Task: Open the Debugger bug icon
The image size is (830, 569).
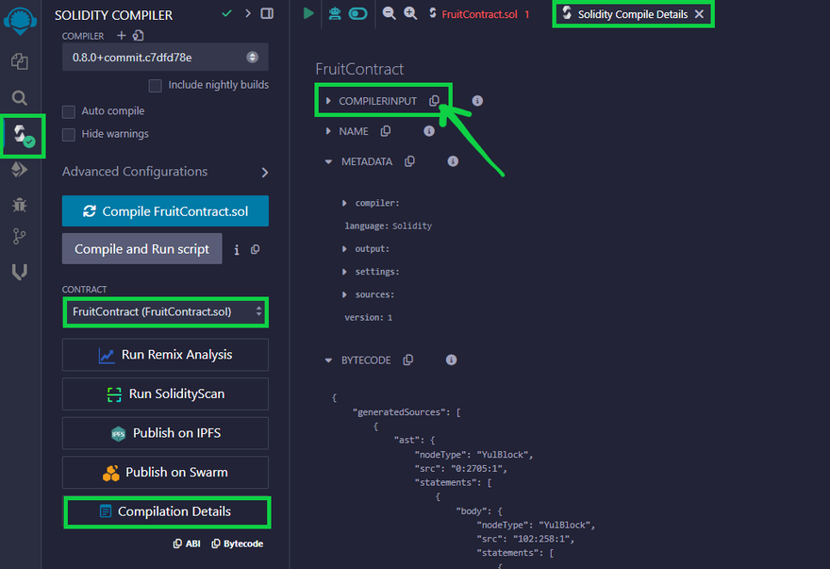Action: tap(20, 203)
